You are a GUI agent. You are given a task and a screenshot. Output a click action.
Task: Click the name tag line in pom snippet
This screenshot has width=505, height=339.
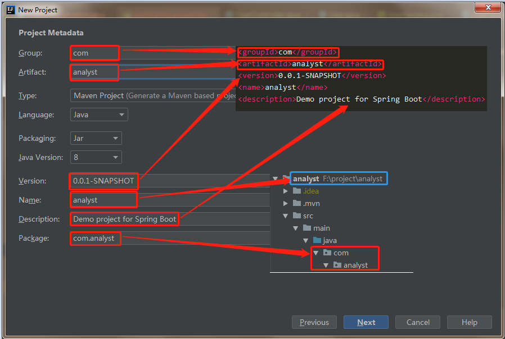(283, 88)
